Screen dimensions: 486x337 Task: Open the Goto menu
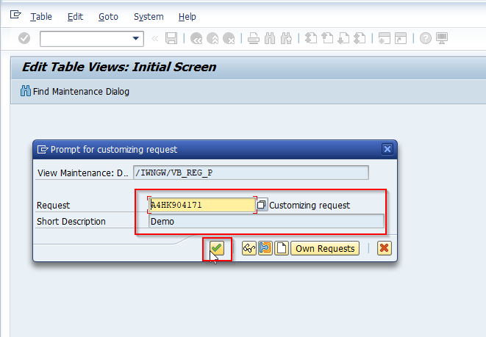click(108, 17)
